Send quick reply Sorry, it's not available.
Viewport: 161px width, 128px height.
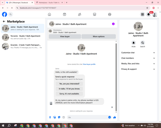pos(69,94)
